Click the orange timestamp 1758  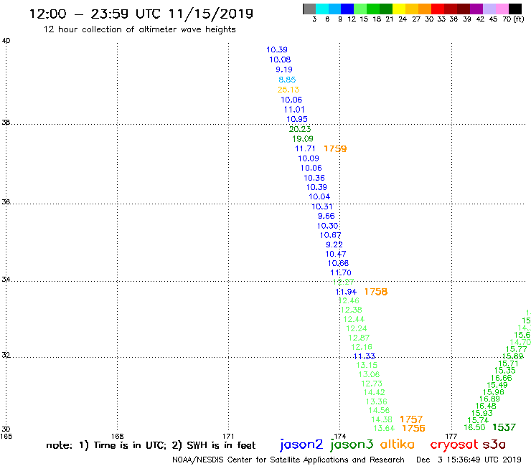[x=376, y=292]
